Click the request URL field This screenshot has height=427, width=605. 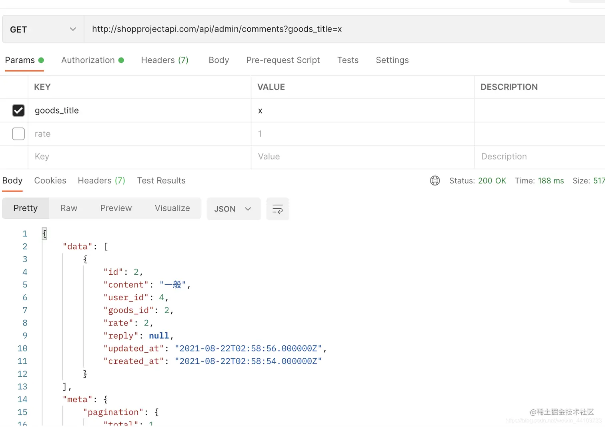coord(344,29)
